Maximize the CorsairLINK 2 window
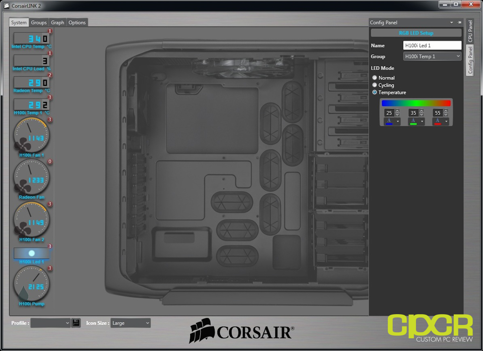Screen dimensions: 483x351 pyautogui.click(x=455, y=4)
